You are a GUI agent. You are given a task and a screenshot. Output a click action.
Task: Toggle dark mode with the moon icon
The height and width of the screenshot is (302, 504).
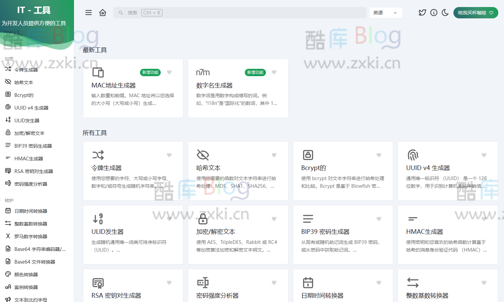(445, 12)
